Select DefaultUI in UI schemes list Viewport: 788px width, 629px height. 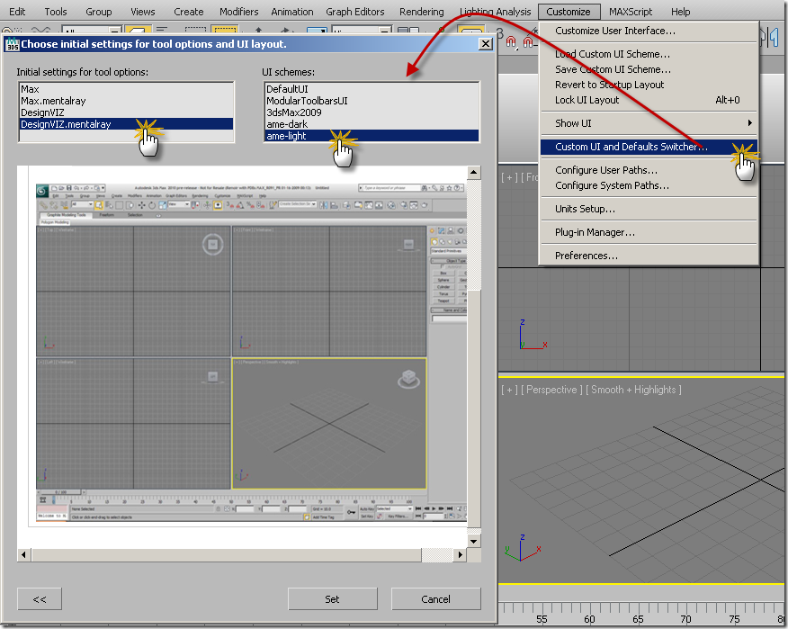pyautogui.click(x=372, y=89)
